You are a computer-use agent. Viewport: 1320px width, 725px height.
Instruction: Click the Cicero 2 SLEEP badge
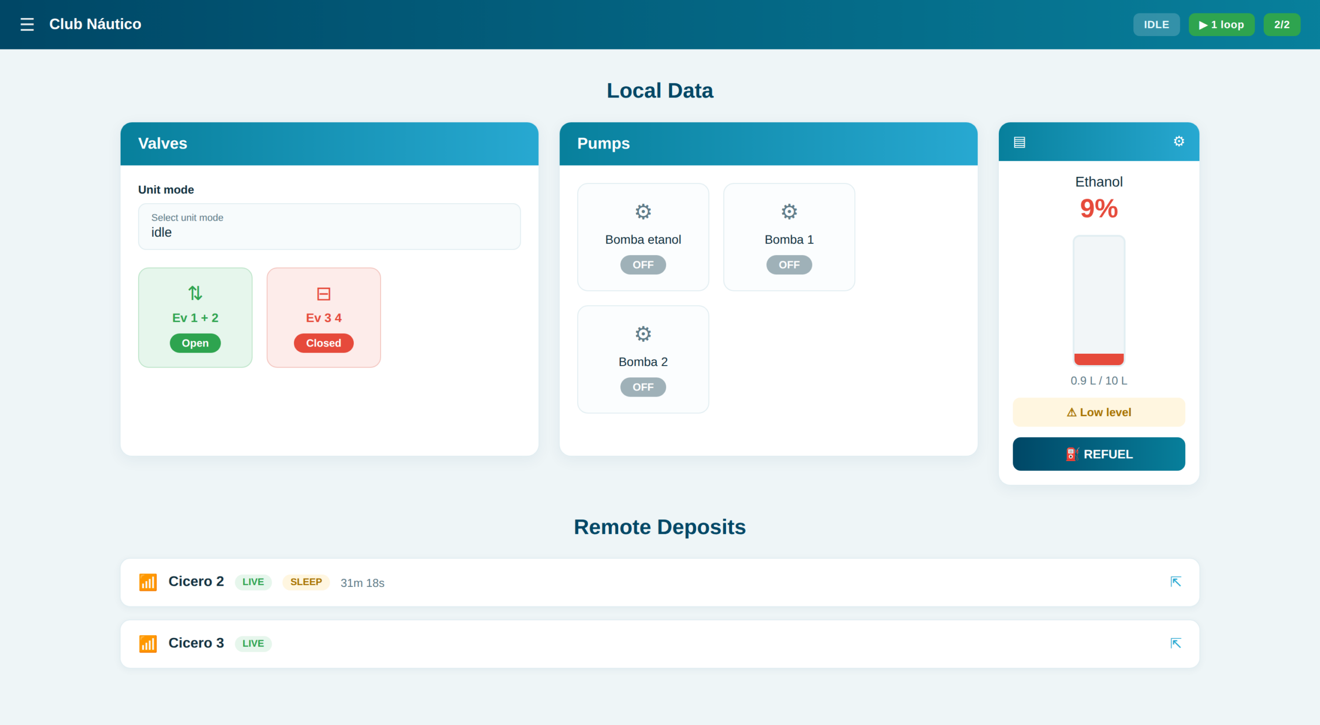pos(306,582)
